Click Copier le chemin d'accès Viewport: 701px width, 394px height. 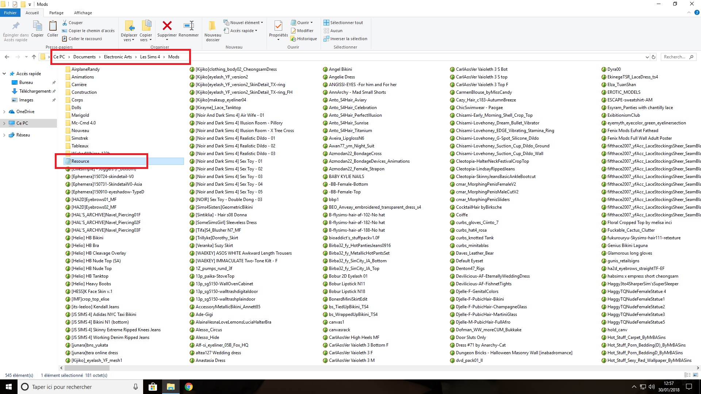(88, 31)
